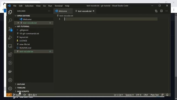Collapse the GIT-TUTORIAL folder section
The width and height of the screenshot is (177, 100).
(34, 26)
